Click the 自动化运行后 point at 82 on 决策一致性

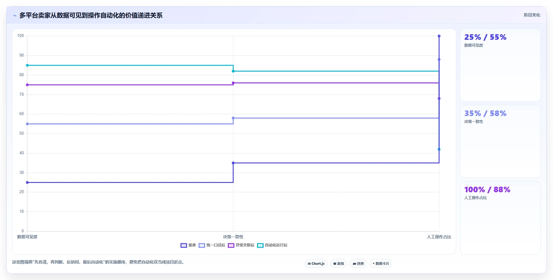233,71
